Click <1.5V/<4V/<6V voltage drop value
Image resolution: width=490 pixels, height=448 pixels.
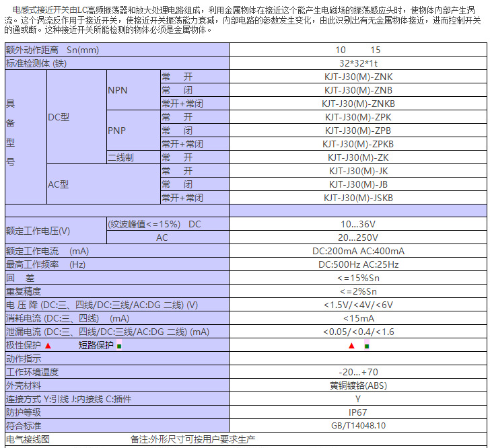(x=358, y=305)
